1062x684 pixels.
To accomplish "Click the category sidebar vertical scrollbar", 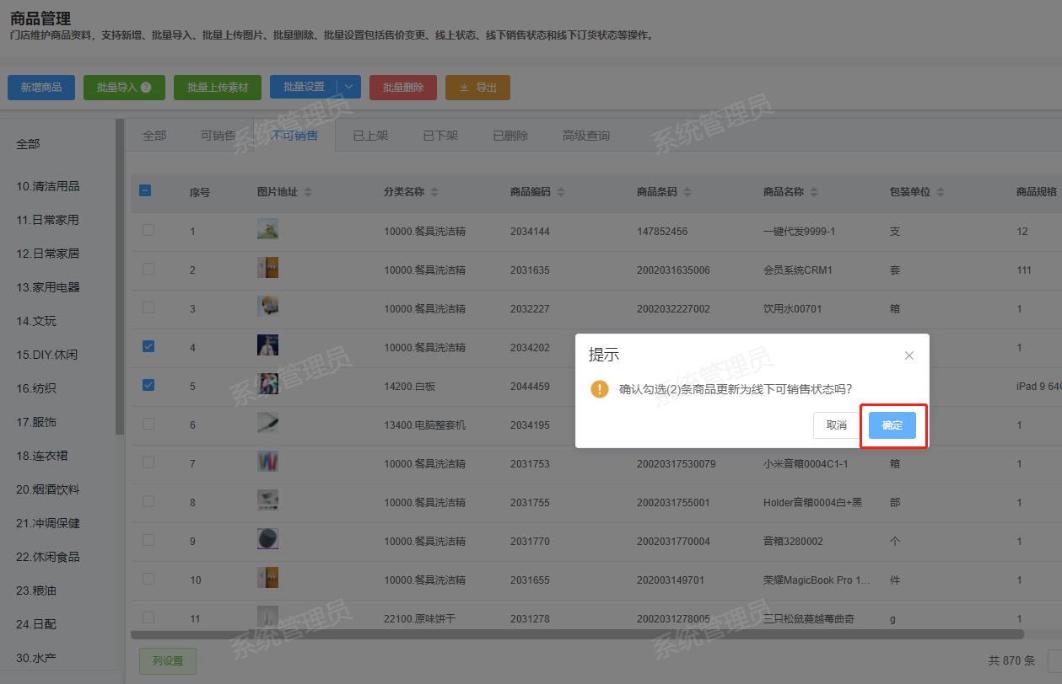I will [120, 278].
